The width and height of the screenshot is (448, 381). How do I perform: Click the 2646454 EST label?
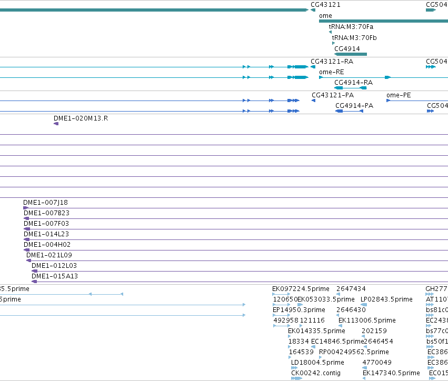click(379, 342)
